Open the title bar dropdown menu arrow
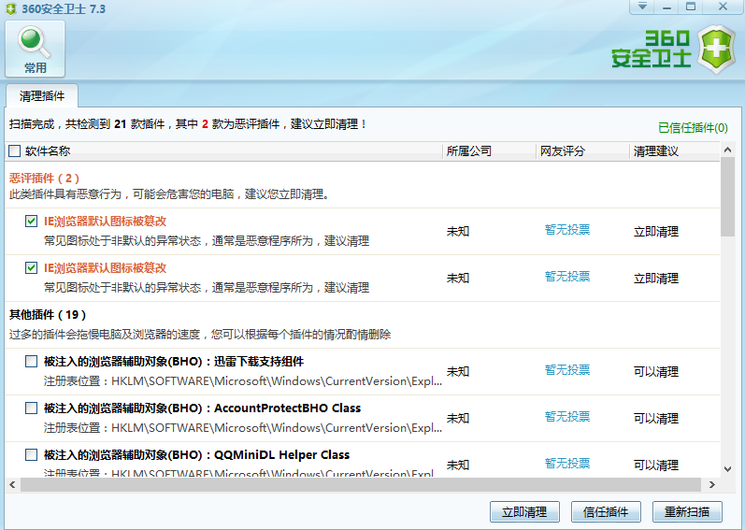745x530 pixels. pyautogui.click(x=642, y=7)
